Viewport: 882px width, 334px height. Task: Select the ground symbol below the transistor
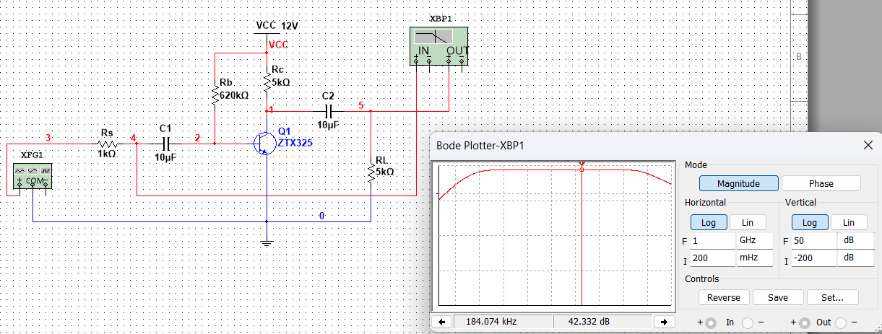[x=267, y=242]
